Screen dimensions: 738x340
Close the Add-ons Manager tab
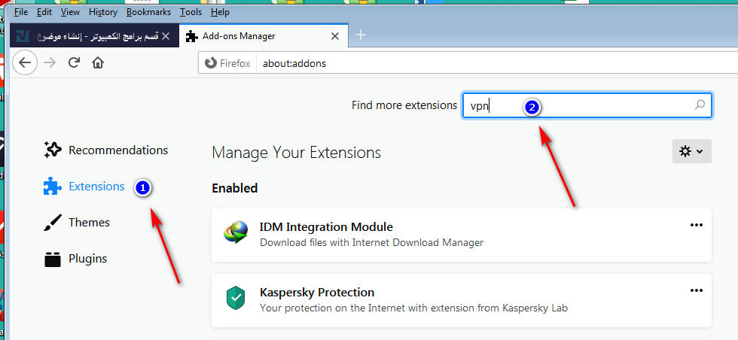pos(334,36)
